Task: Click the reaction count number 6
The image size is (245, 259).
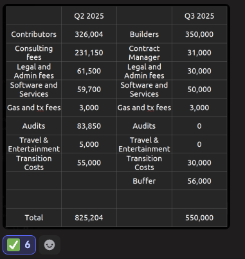Action: [x=28, y=245]
